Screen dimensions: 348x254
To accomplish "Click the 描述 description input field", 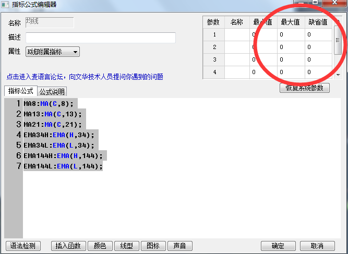I will [100, 38].
